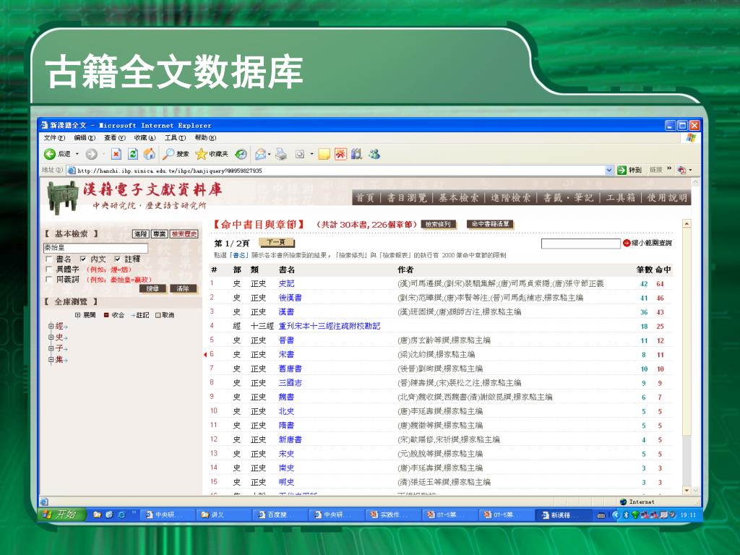Click the red asterisk toolbar icon
Screen dimensions: 740x555
pyautogui.click(x=340, y=154)
